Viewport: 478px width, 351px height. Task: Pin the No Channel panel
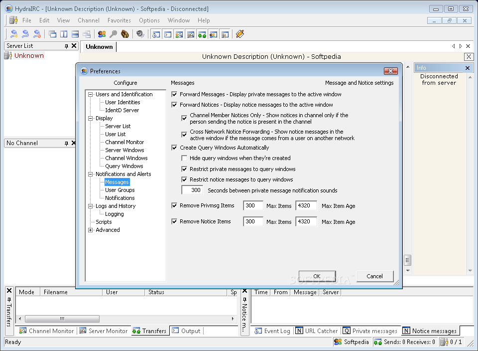pyautogui.click(x=66, y=143)
